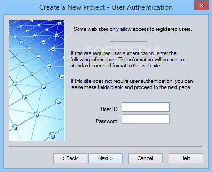Click paragraph "If this site requires user authentication"
Screen dimensions: 212x172
tap(129, 60)
